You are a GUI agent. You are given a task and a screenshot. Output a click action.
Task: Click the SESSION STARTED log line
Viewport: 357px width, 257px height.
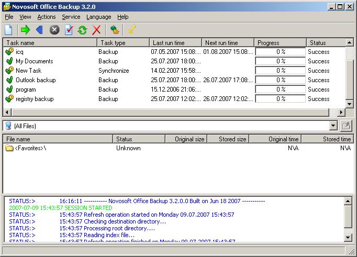coord(61,208)
